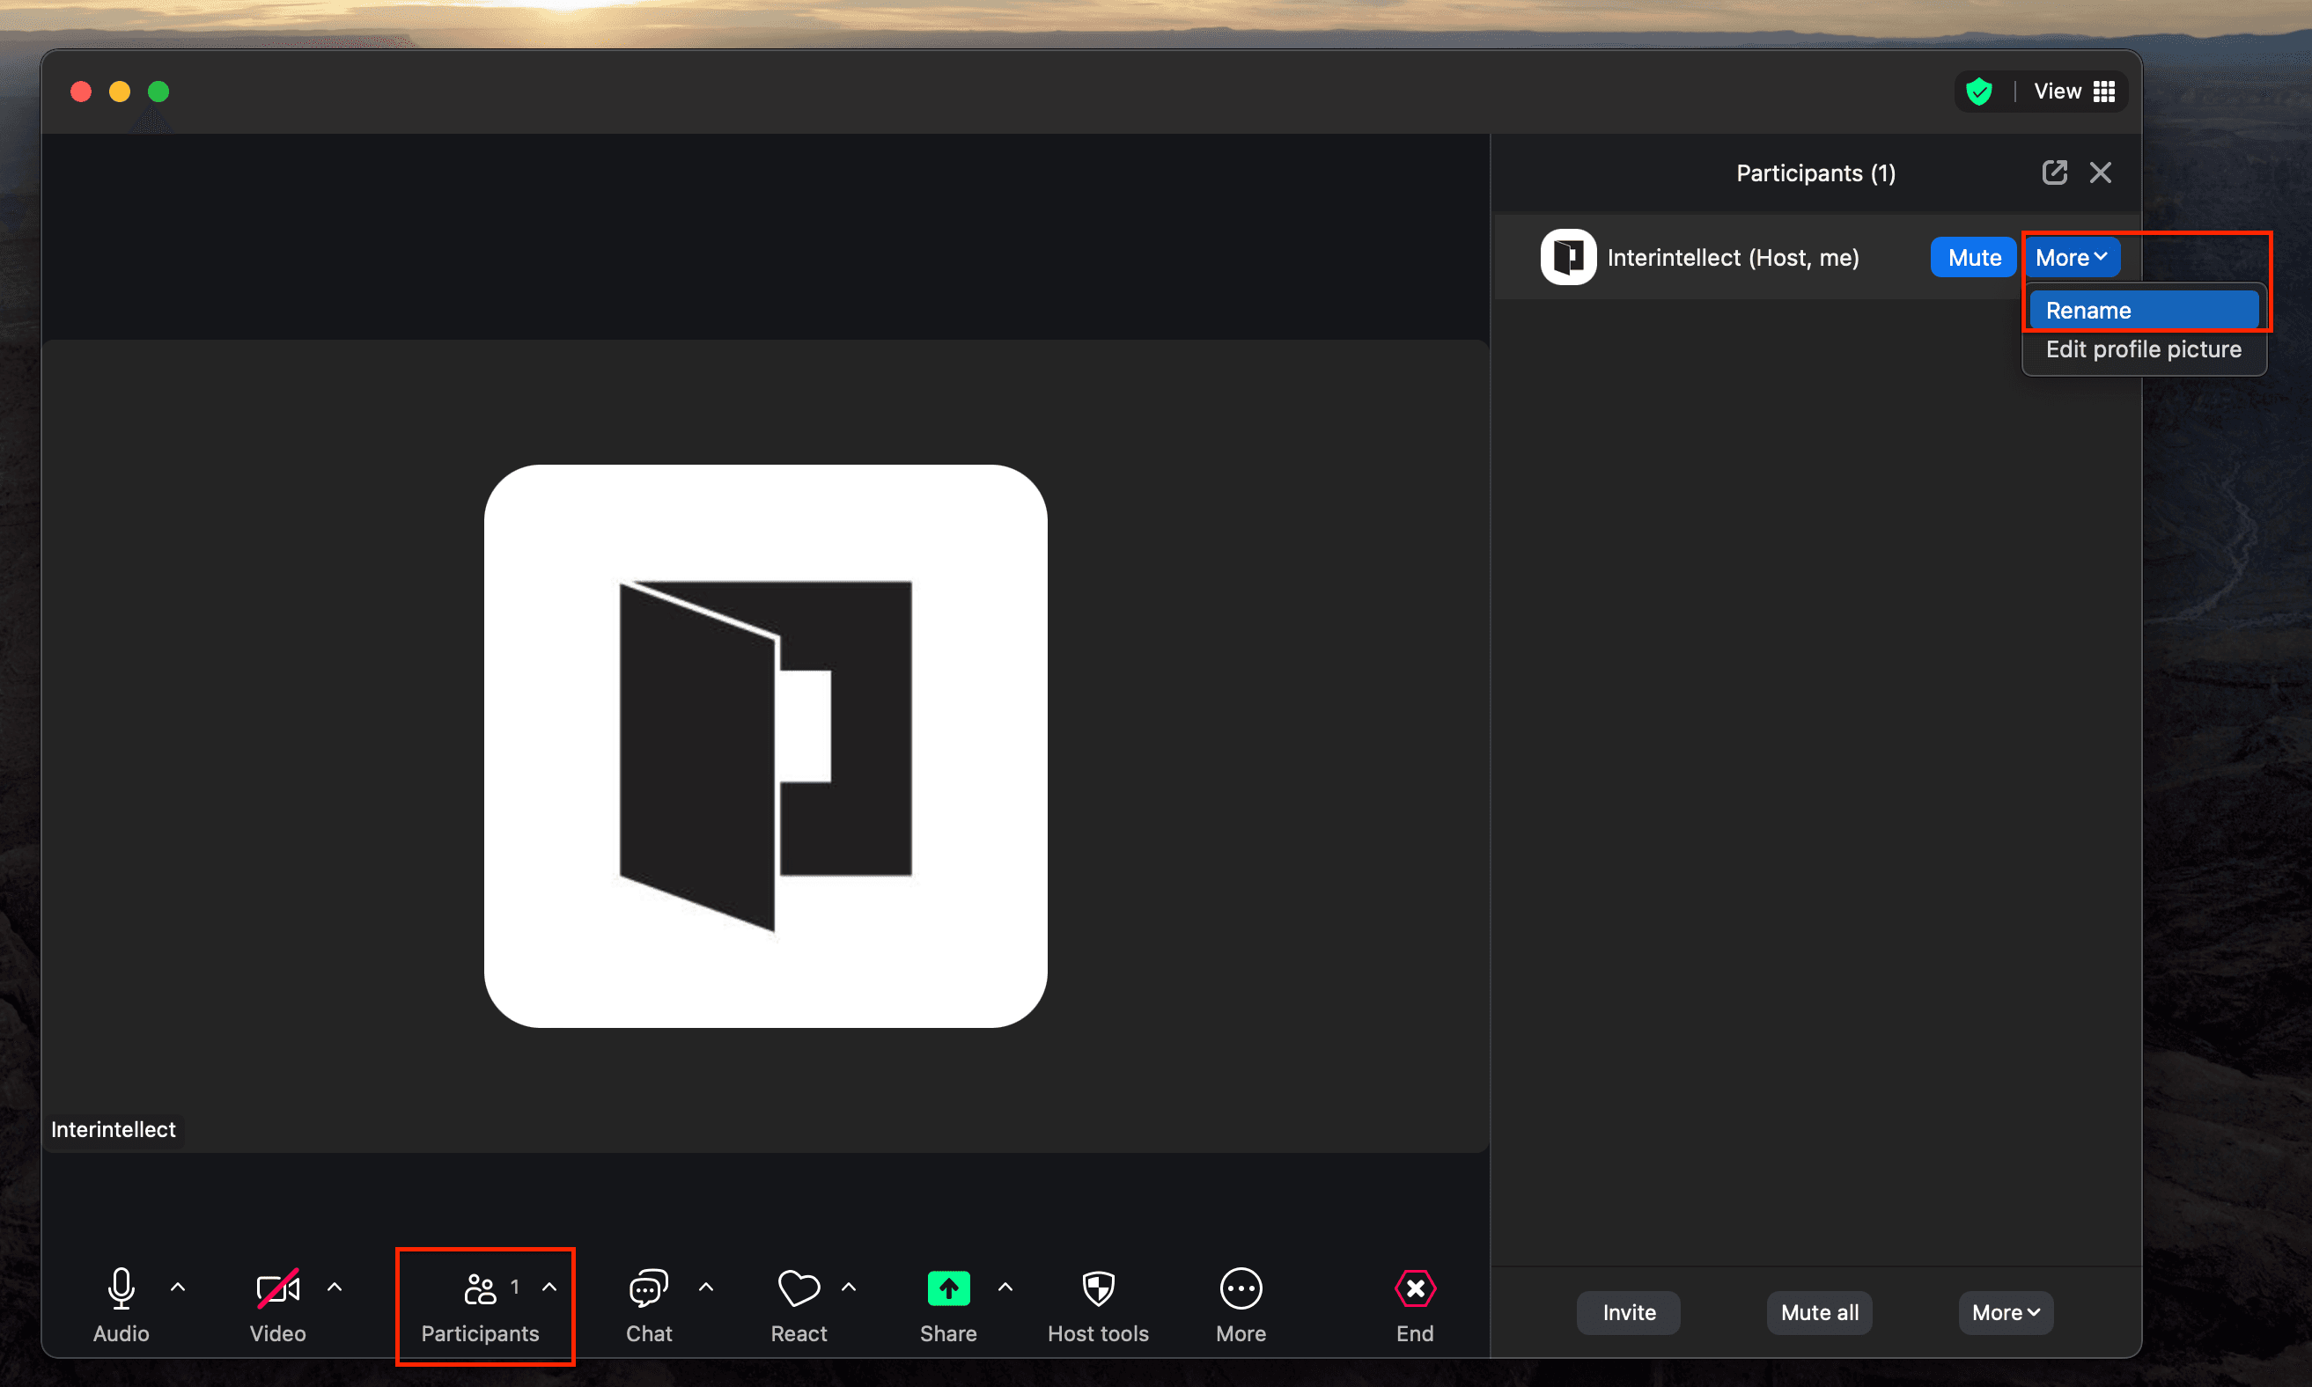Image resolution: width=2312 pixels, height=1387 pixels.
Task: Click the Audio microphone icon
Action: (121, 1288)
